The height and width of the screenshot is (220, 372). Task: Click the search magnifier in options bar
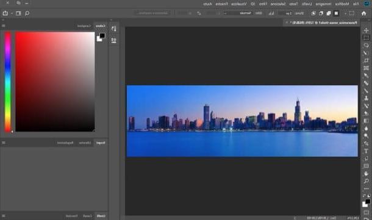click(x=27, y=13)
